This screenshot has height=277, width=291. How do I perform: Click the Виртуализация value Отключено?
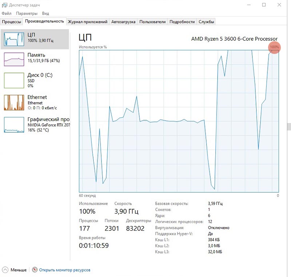tap(219, 228)
